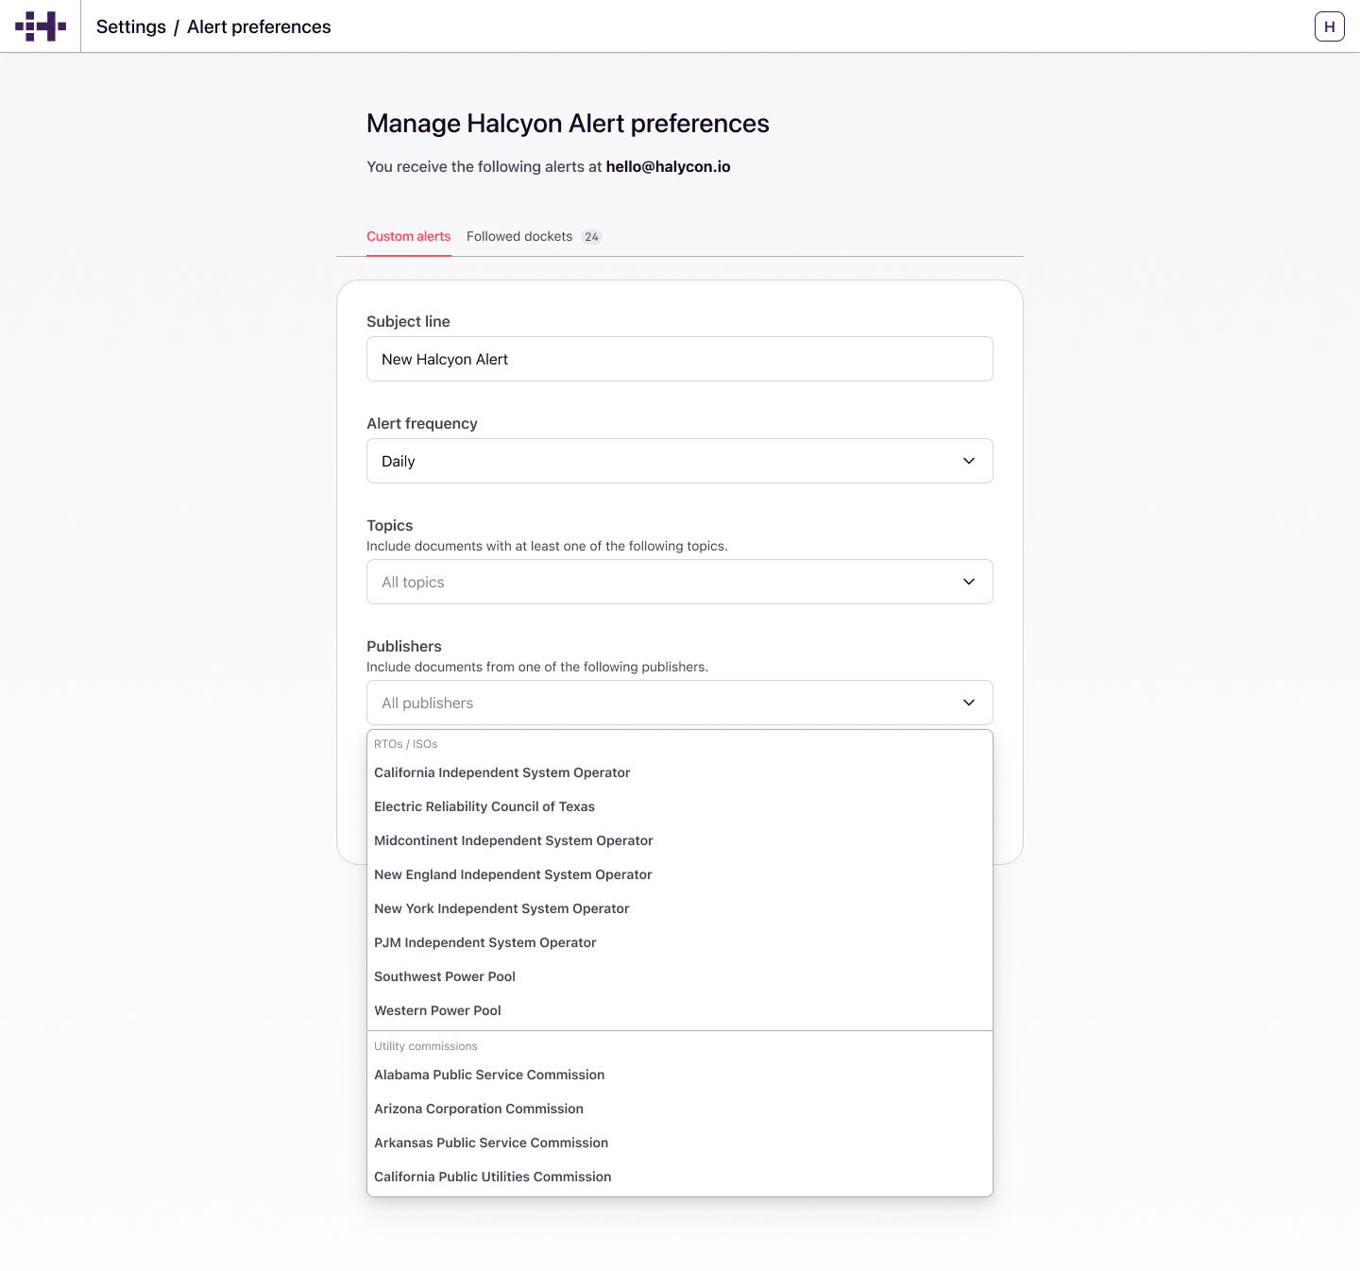Switch to Custom alerts tab

pyautogui.click(x=408, y=236)
